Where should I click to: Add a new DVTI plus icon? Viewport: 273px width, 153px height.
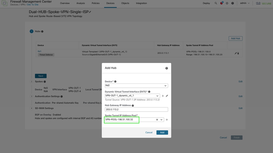[x=163, y=96]
